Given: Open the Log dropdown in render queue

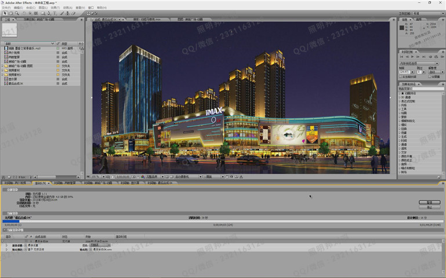Looking at the screenshot, I should coord(100,245).
